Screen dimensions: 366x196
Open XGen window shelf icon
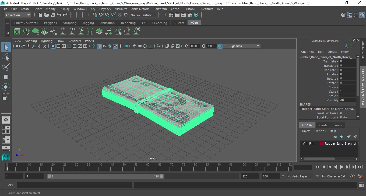(x=17, y=31)
